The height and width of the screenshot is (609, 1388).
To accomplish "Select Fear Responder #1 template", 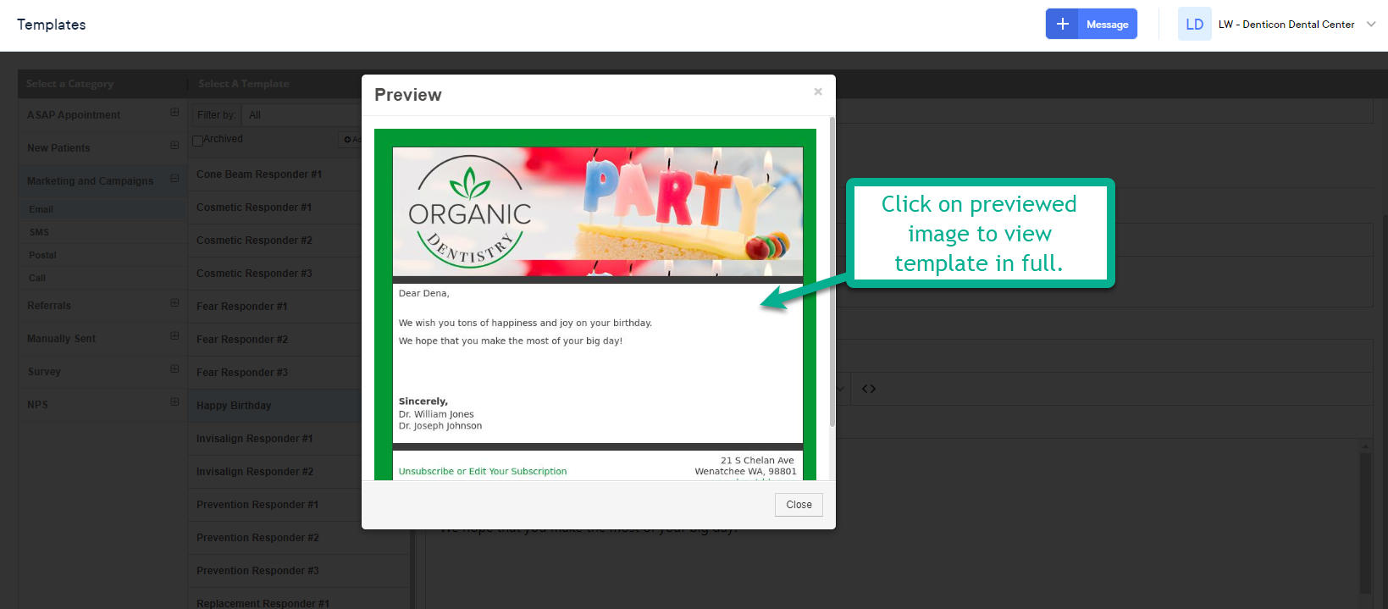I will click(x=242, y=307).
